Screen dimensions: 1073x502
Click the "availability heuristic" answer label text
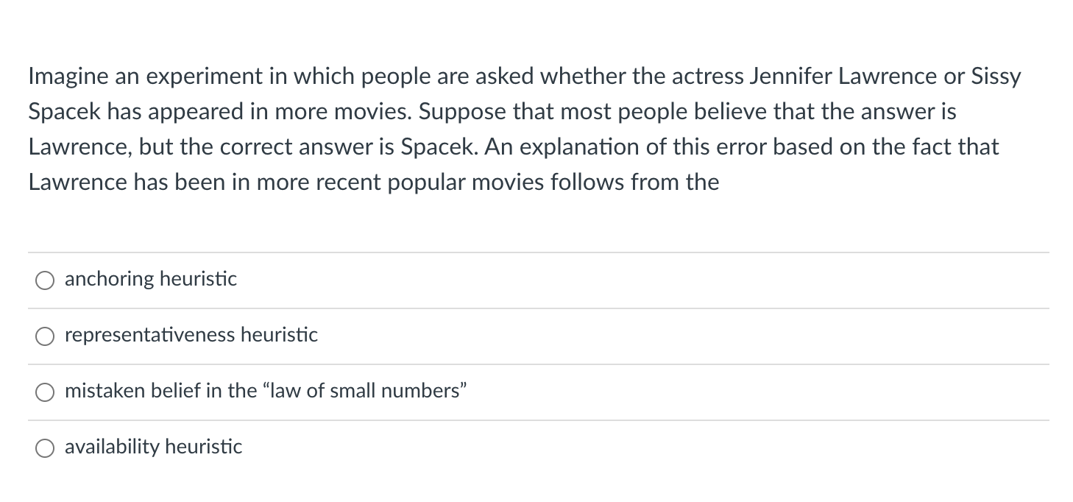tap(153, 447)
